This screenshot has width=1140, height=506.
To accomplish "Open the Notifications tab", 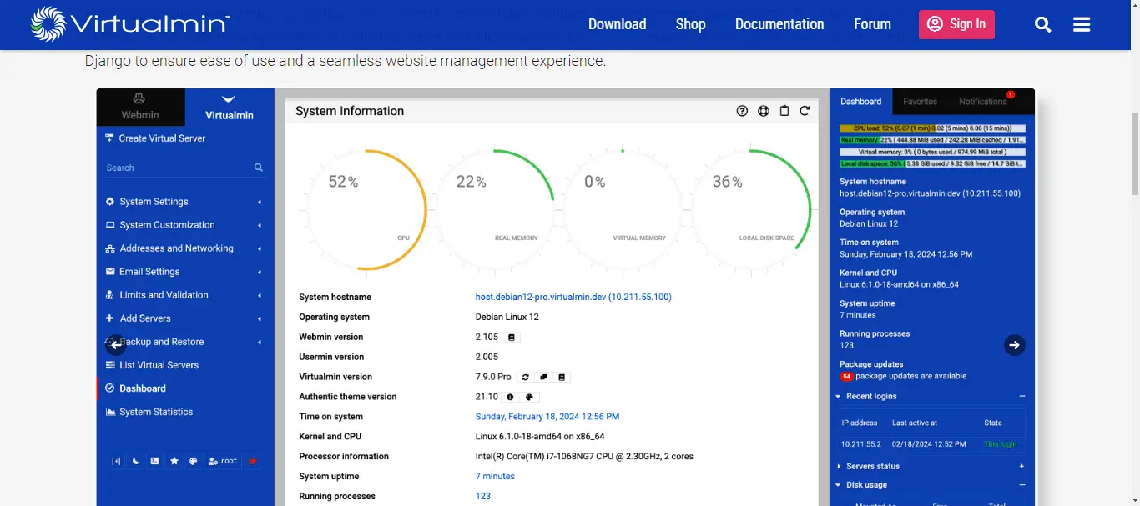I will (x=983, y=102).
